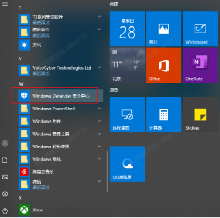Open the 微信 folder icon
Viewport: 220px width, 218px height.
click(24, 184)
